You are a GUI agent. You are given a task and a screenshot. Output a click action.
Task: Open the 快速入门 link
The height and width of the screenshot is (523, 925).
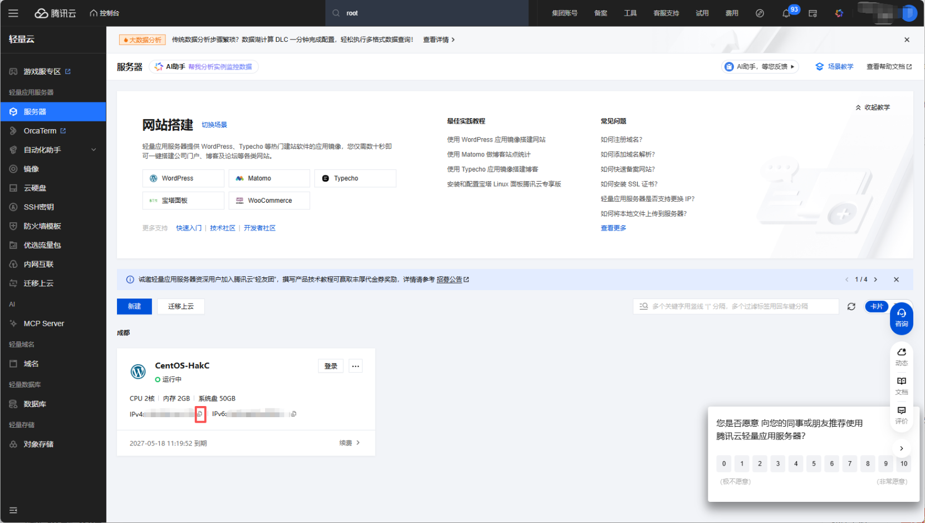pos(189,228)
